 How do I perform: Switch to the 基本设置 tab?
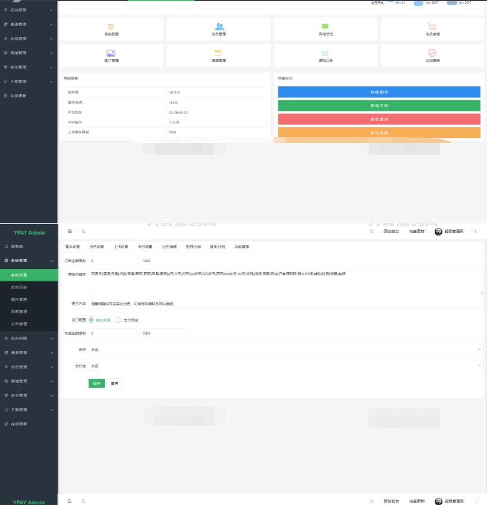tap(72, 247)
